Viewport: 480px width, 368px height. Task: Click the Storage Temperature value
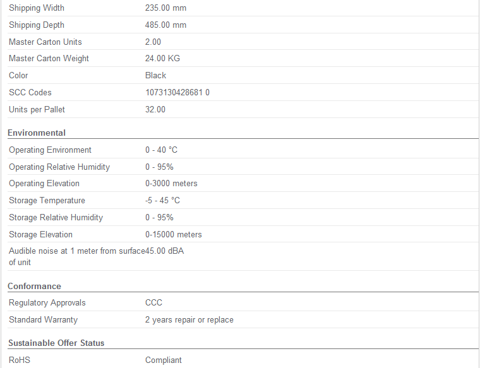pyautogui.click(x=162, y=200)
